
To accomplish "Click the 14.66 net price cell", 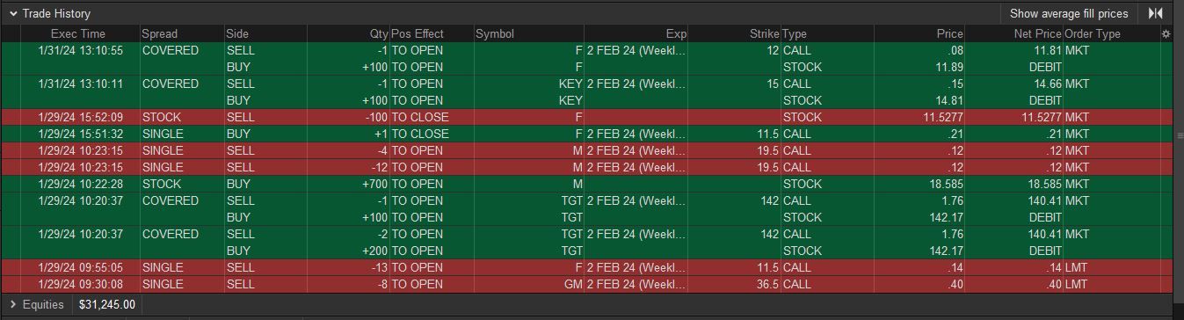I will pyautogui.click(x=1014, y=84).
